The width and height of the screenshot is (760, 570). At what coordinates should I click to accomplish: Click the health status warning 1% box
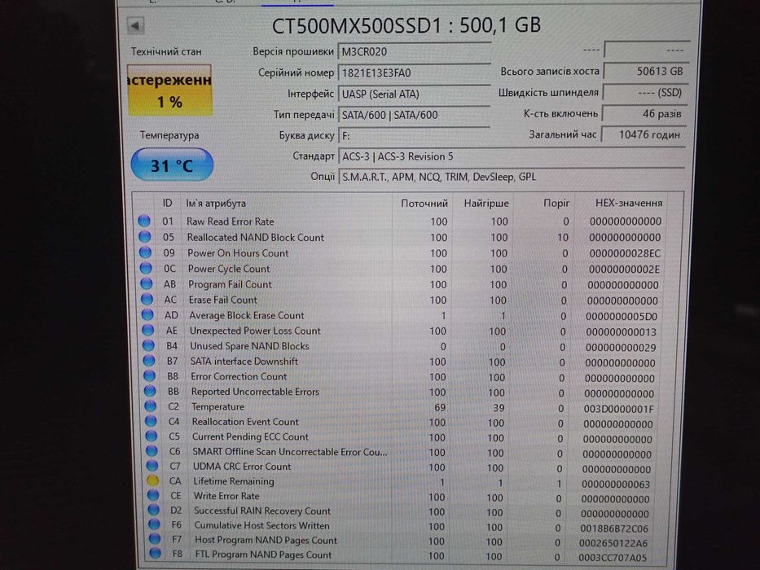click(x=169, y=90)
